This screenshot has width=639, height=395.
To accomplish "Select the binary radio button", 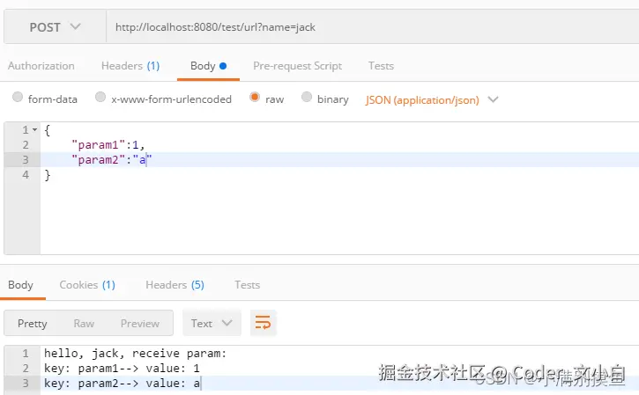I will (307, 97).
